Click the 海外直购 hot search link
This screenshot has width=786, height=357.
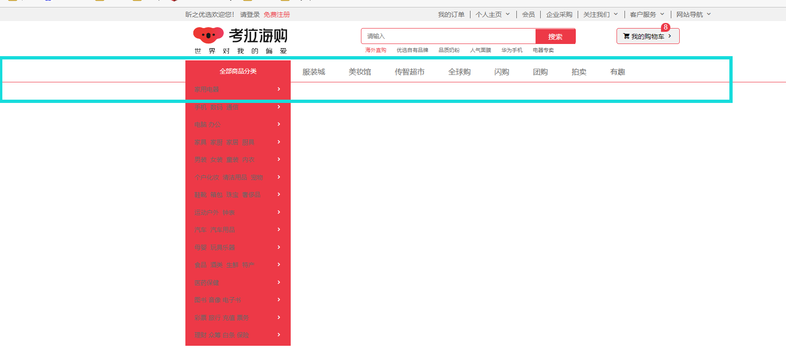376,50
